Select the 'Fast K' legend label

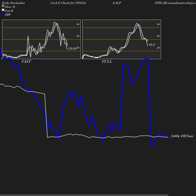pyautogui.click(x=9, y=11)
